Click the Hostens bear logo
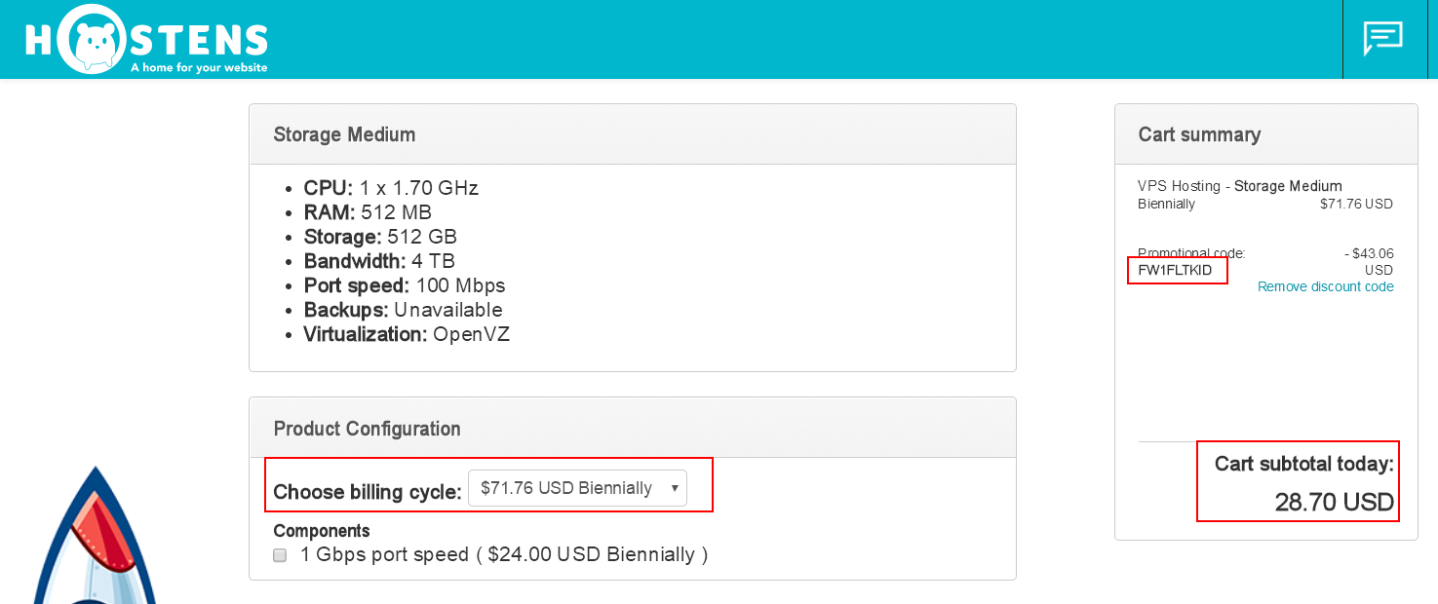 145,39
